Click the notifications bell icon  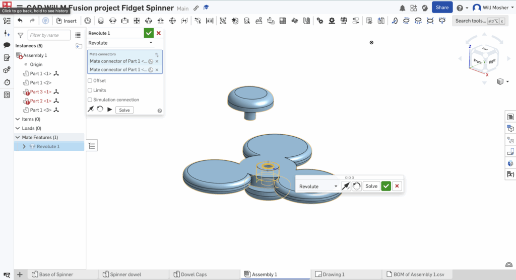pos(402,8)
